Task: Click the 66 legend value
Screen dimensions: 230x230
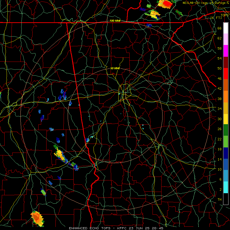Action: [x=220, y=28]
